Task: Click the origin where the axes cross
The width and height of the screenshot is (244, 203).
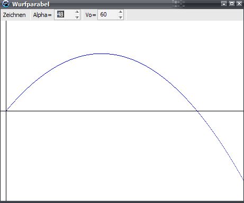Action: (x=6, y=111)
